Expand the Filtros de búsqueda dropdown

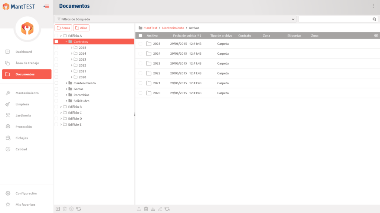click(293, 19)
